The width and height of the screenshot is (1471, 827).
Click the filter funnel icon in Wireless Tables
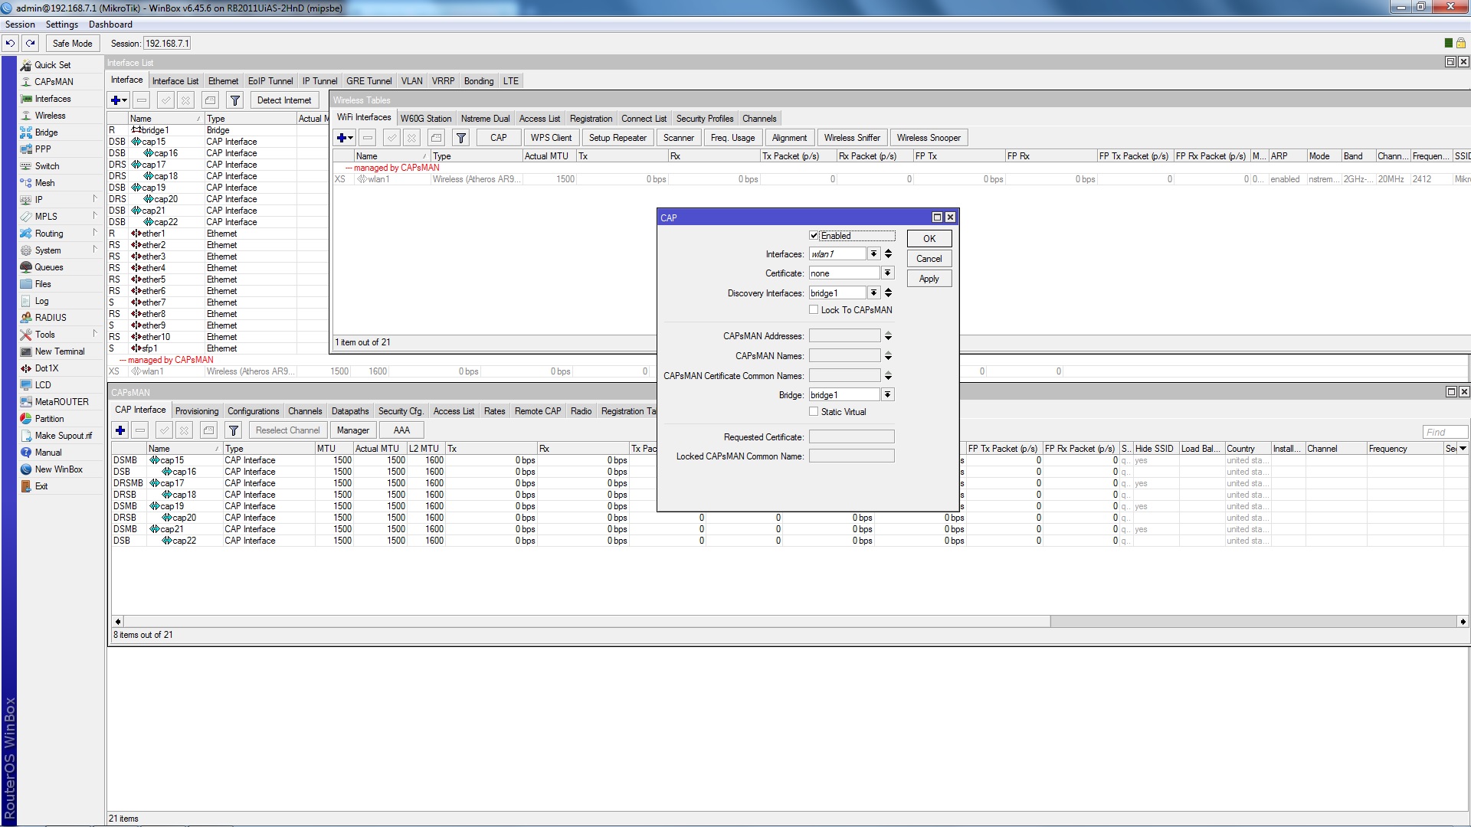click(460, 138)
